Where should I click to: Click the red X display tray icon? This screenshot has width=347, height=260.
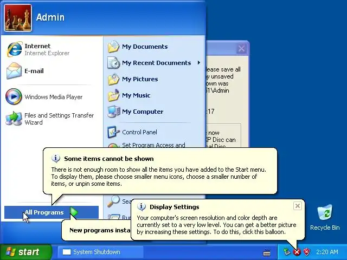(297, 252)
